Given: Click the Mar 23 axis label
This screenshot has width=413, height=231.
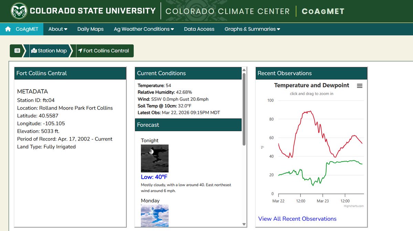Looking at the screenshot, I should pyautogui.click(x=323, y=201).
